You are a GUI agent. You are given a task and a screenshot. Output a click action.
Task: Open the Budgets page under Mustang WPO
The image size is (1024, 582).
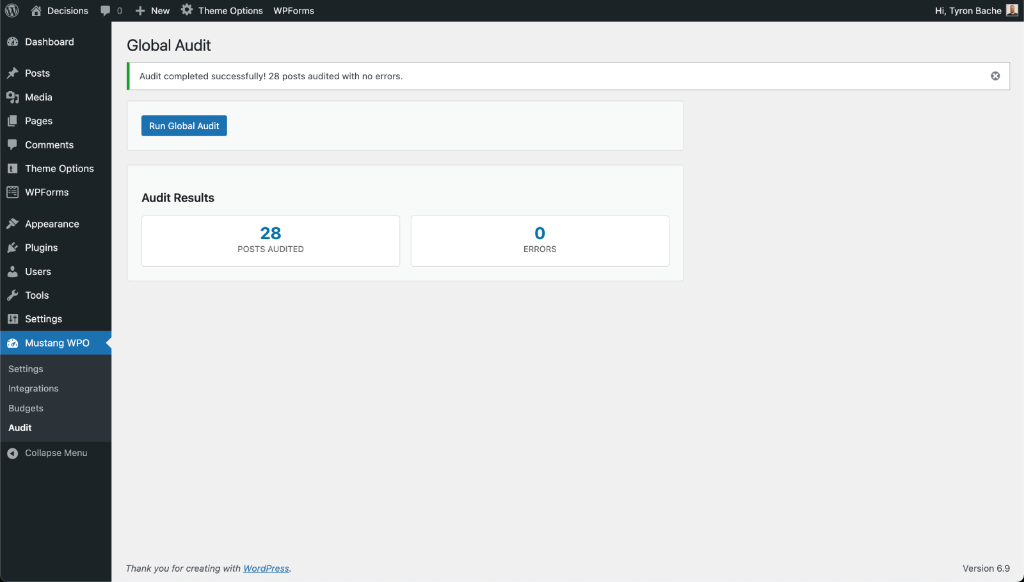[x=26, y=408]
